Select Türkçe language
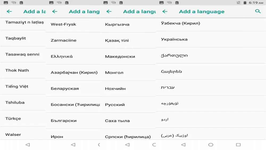Image resolution: width=266 pixels, height=150 pixels. tap(23, 118)
